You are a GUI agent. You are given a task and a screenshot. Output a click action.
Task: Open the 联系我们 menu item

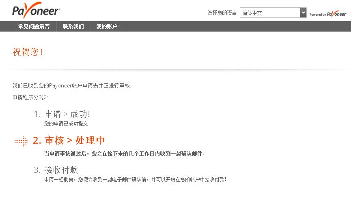coord(73,26)
